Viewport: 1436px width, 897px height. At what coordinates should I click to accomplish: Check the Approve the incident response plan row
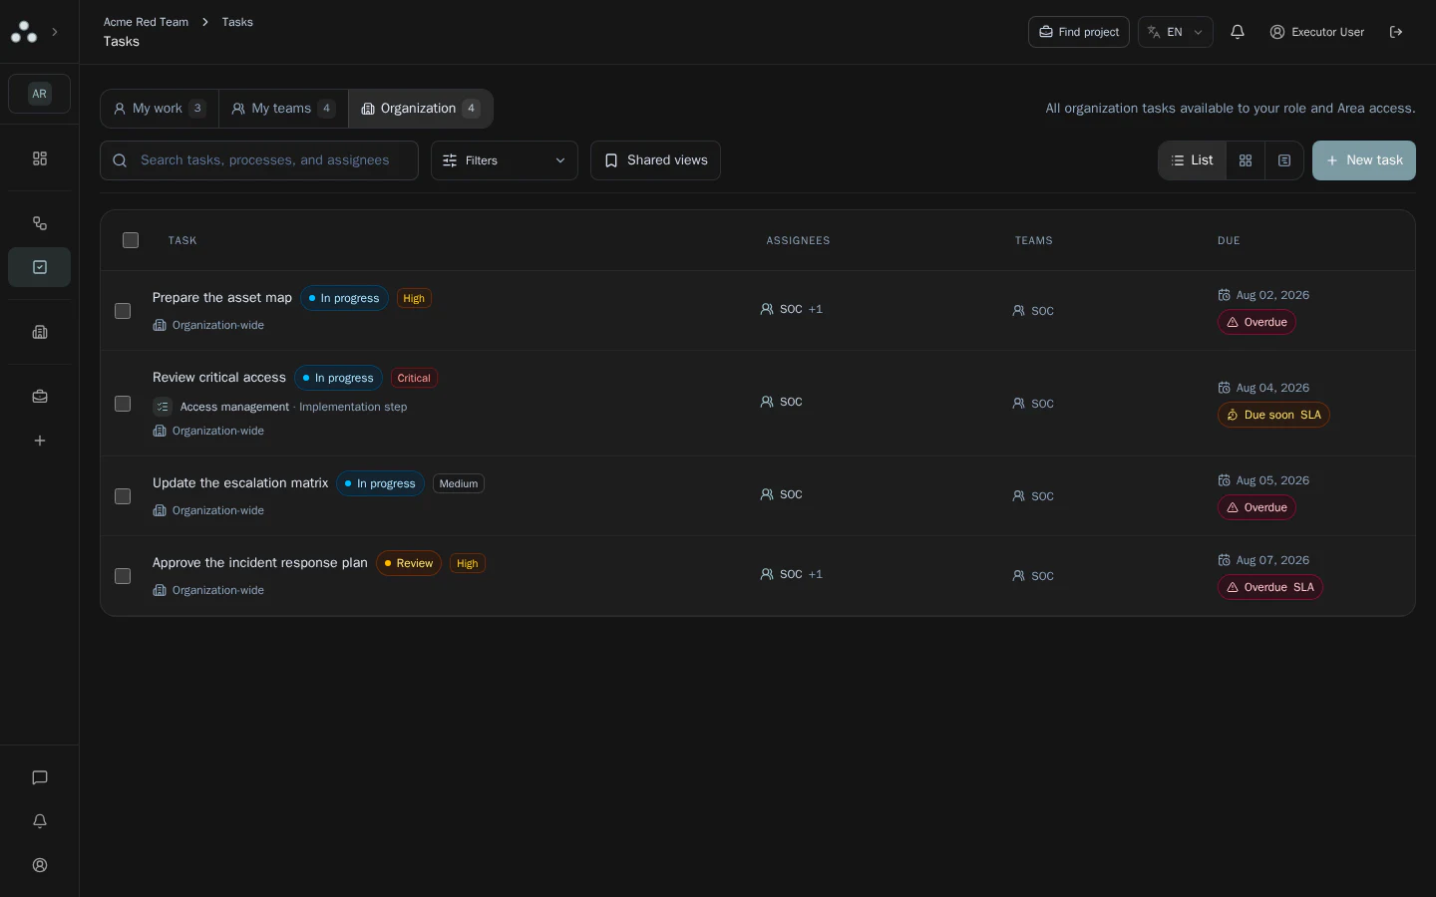[x=123, y=576]
